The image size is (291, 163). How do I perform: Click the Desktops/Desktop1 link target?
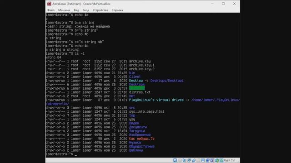(167, 81)
